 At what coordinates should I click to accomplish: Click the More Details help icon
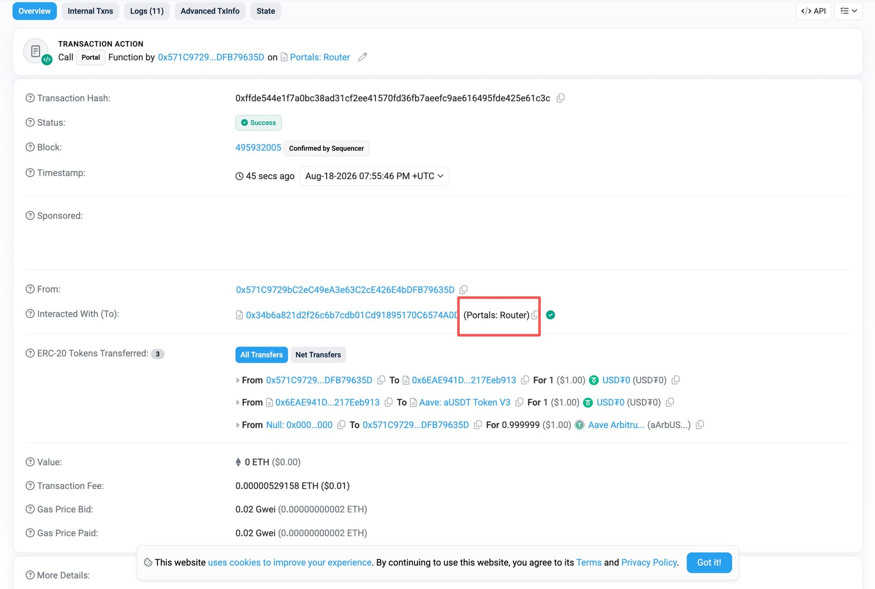30,575
